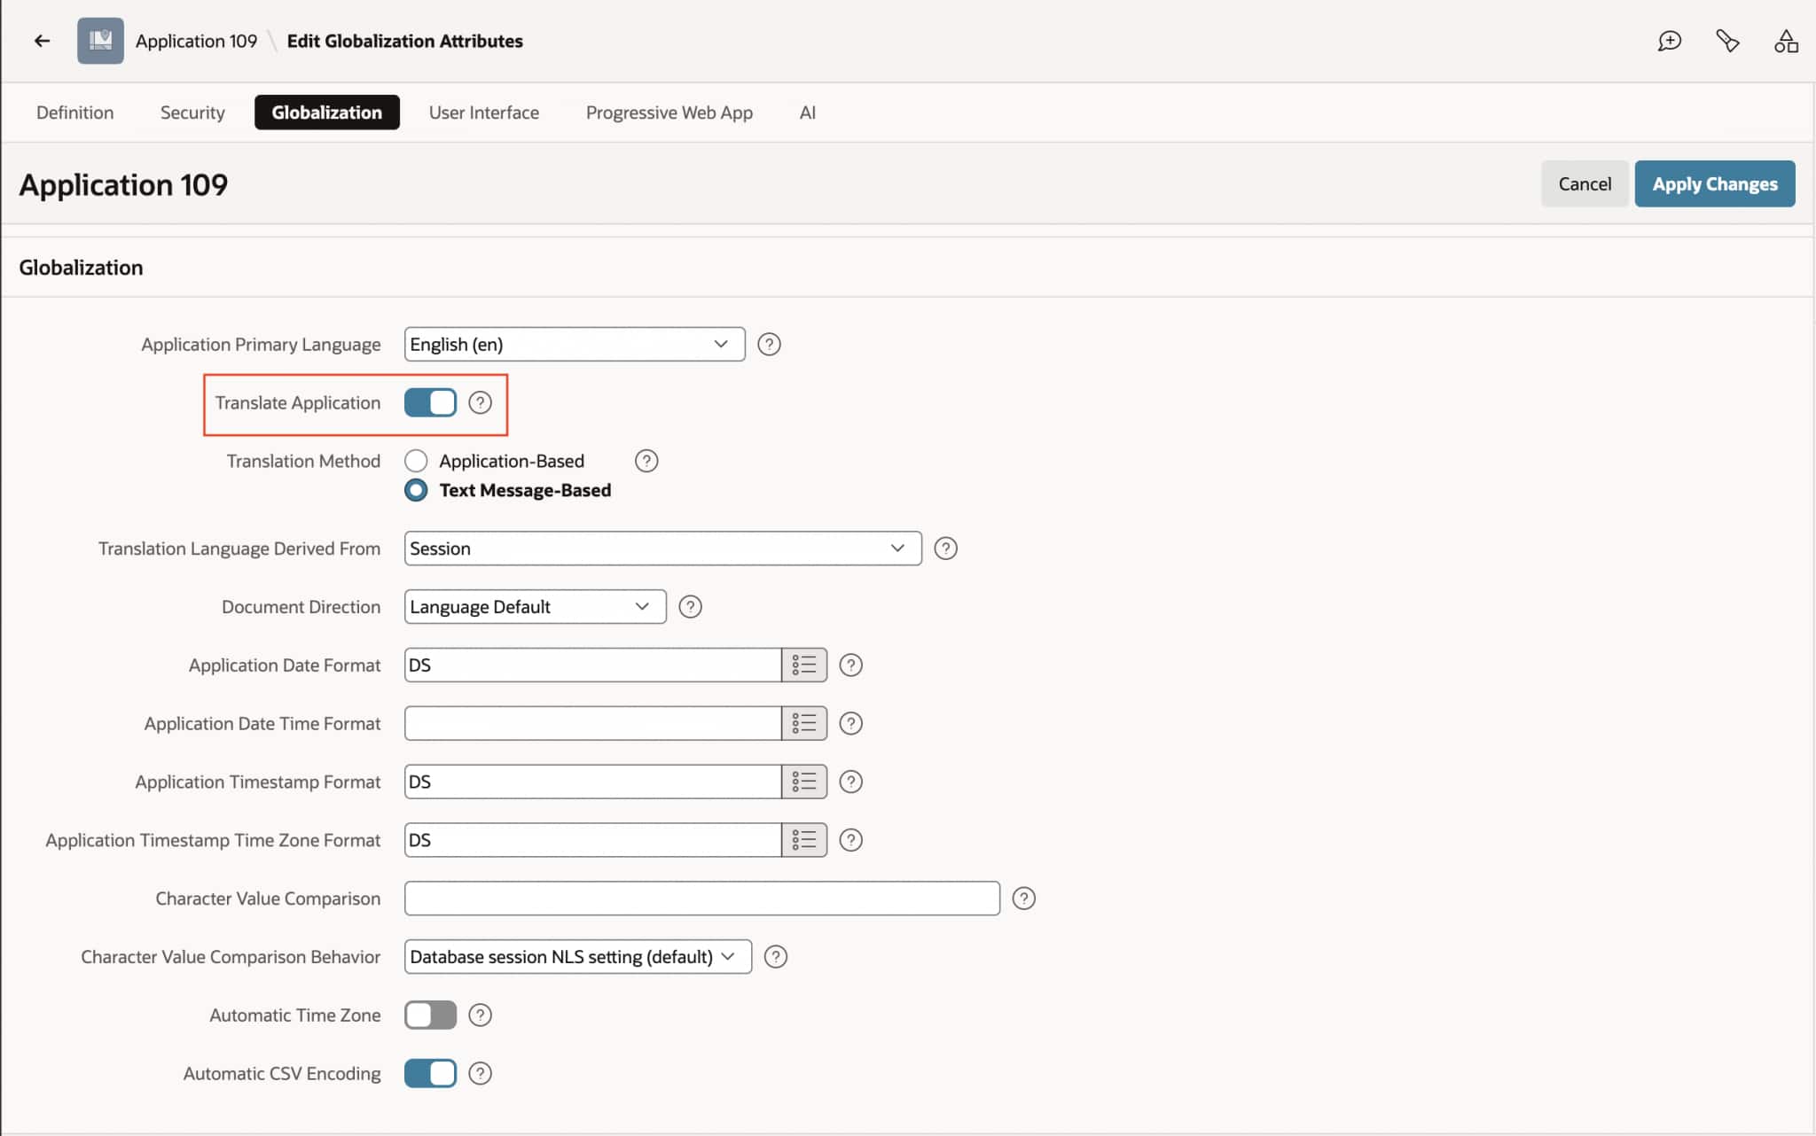
Task: Open the Application 109 breadcrumb link
Action: 196,41
